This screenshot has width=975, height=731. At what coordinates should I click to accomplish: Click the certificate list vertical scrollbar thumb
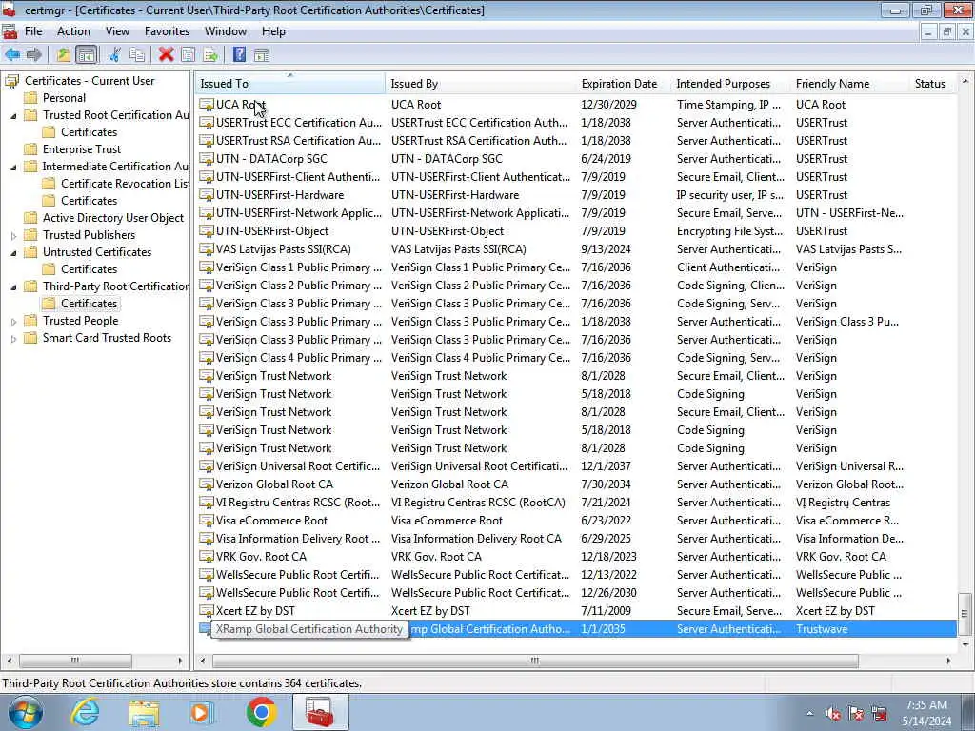(965, 614)
